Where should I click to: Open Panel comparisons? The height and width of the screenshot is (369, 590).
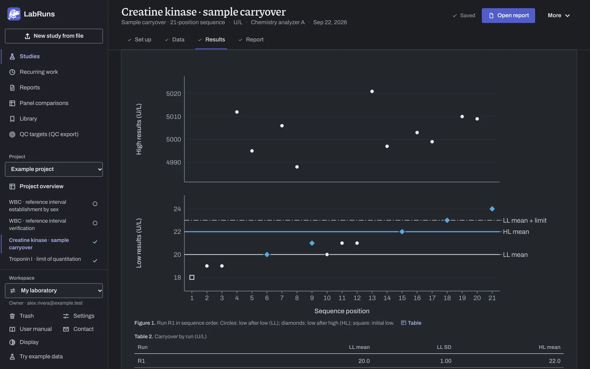coord(54,103)
